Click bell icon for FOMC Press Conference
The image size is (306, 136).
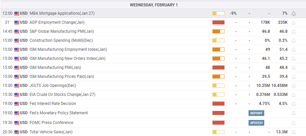point(294,123)
